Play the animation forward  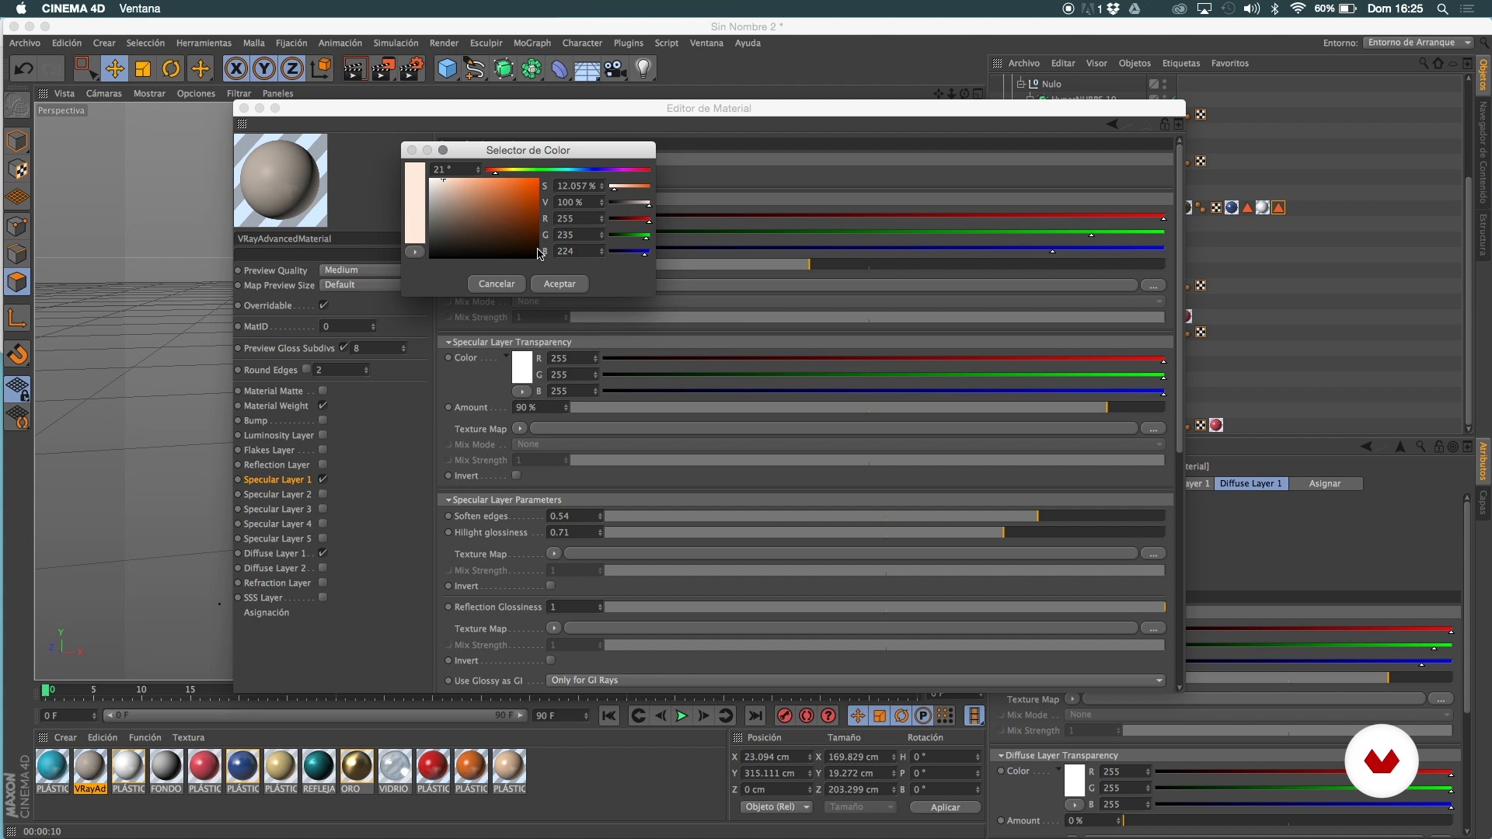[682, 715]
